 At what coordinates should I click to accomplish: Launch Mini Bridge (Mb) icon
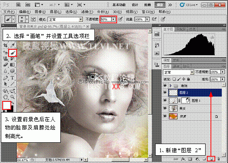click(28, 5)
